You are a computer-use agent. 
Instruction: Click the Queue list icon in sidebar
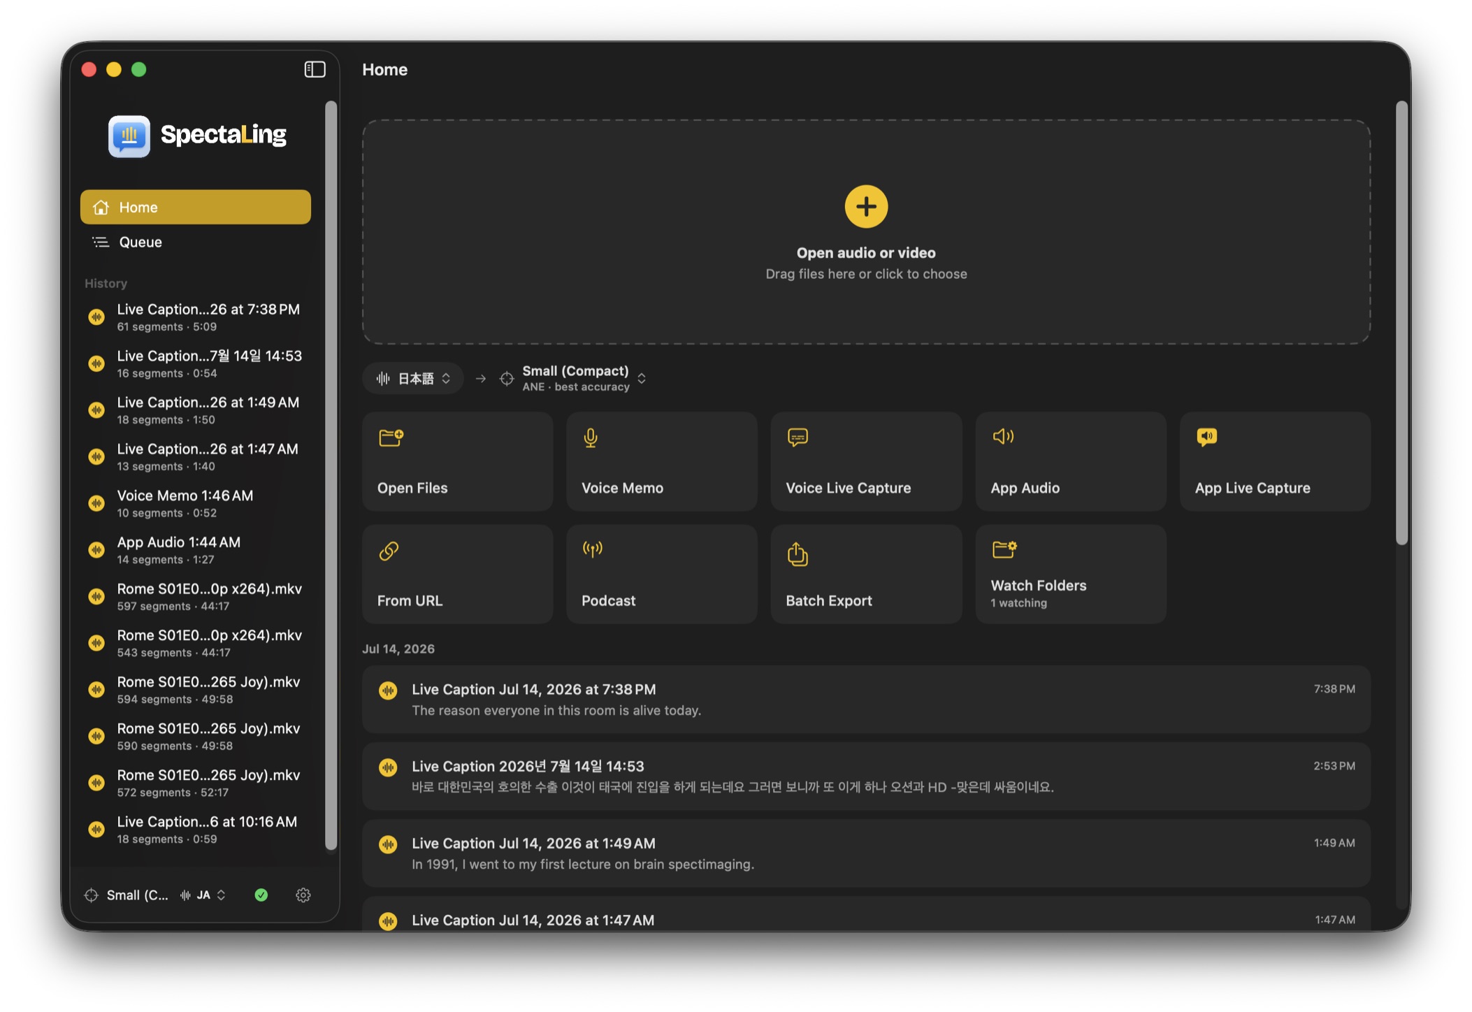(x=101, y=242)
